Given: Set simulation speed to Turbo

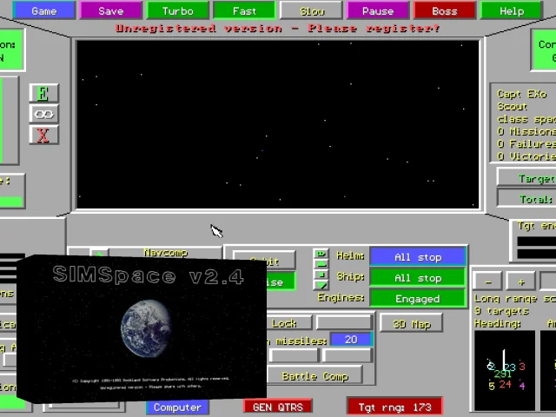Looking at the screenshot, I should point(177,10).
